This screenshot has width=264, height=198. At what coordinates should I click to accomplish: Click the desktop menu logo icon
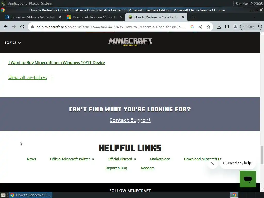pyautogui.click(x=4, y=3)
